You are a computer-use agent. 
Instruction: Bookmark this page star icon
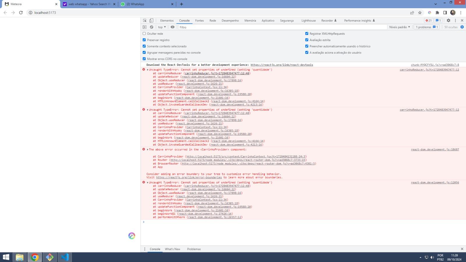pos(420,13)
